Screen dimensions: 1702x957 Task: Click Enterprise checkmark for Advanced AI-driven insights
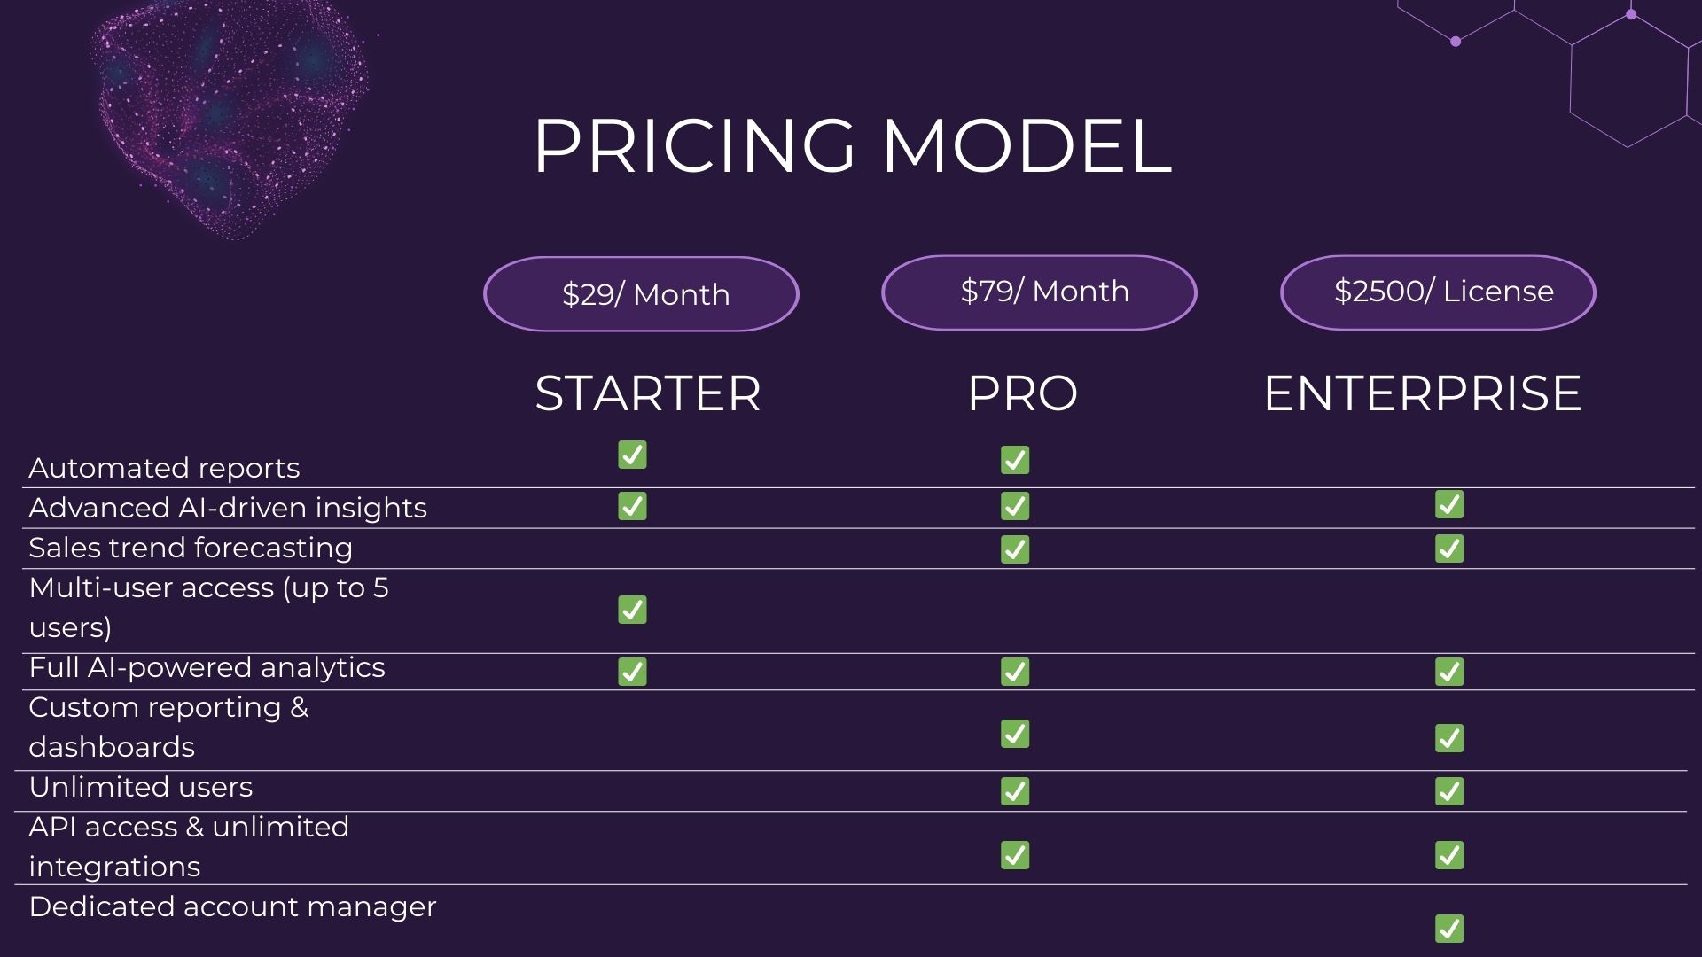[x=1449, y=504]
